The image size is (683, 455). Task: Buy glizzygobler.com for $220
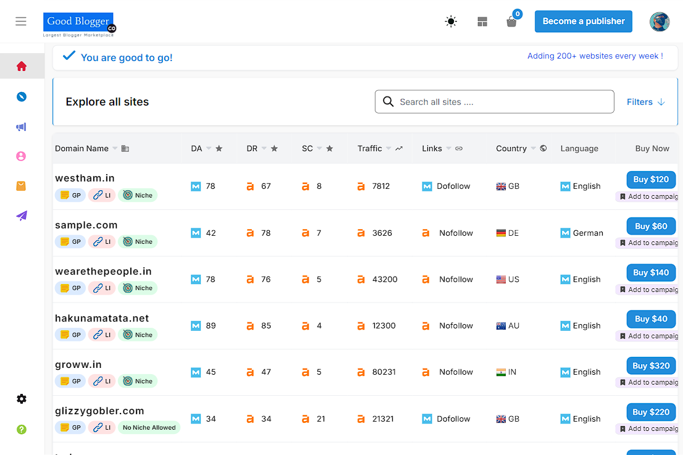pyautogui.click(x=651, y=412)
